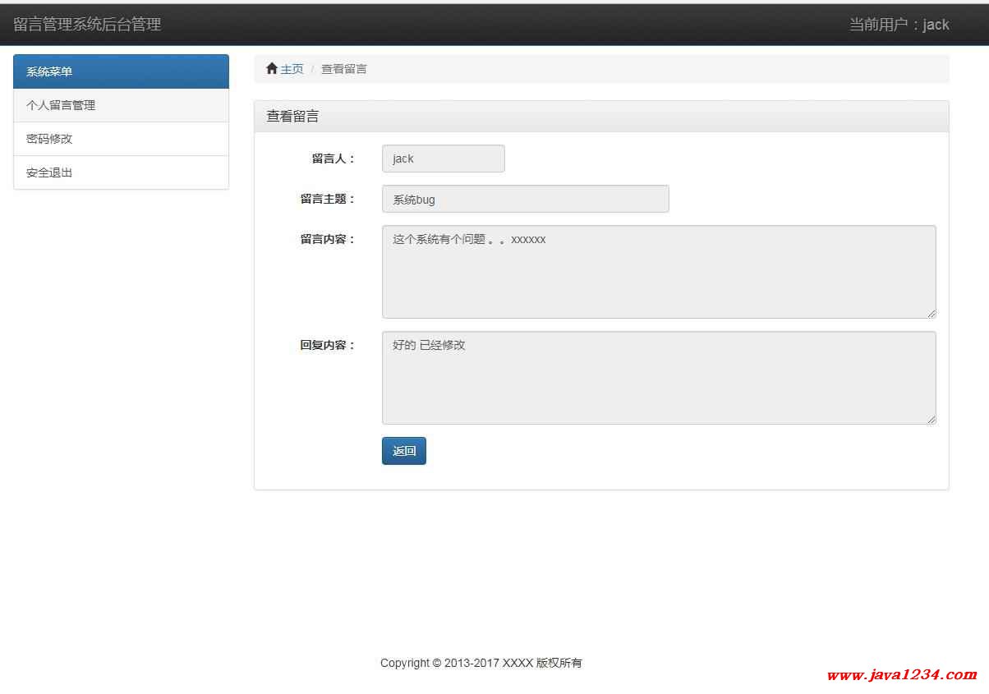Viewport: 989px width, 694px height.
Task: Click inside the 留言内容 text area
Action: tap(658, 272)
